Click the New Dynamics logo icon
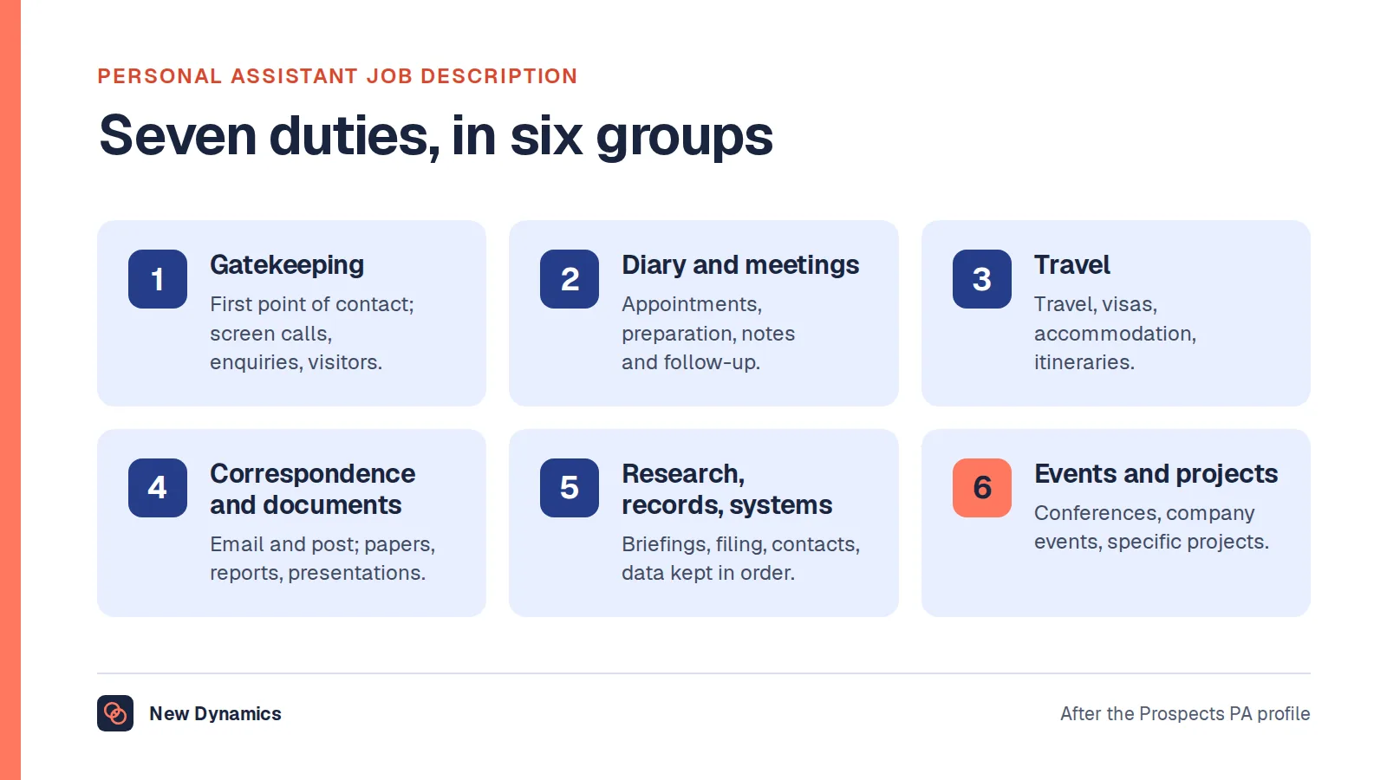The image size is (1387, 780). click(x=115, y=713)
